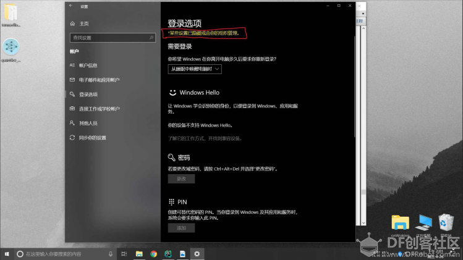Select the 这台电脑 desktop icon
The width and height of the screenshot is (463, 260).
423,226
